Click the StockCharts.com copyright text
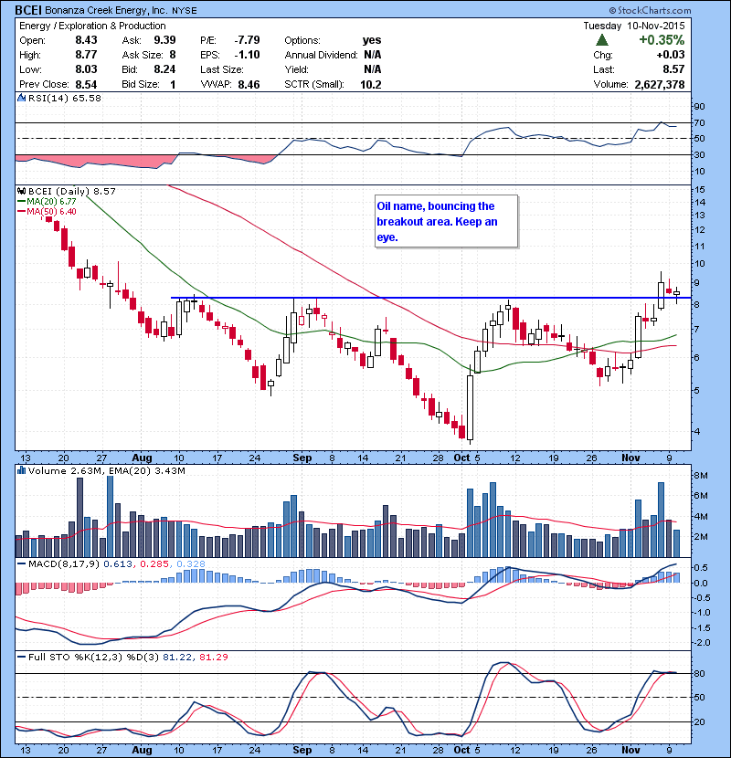 click(651, 10)
